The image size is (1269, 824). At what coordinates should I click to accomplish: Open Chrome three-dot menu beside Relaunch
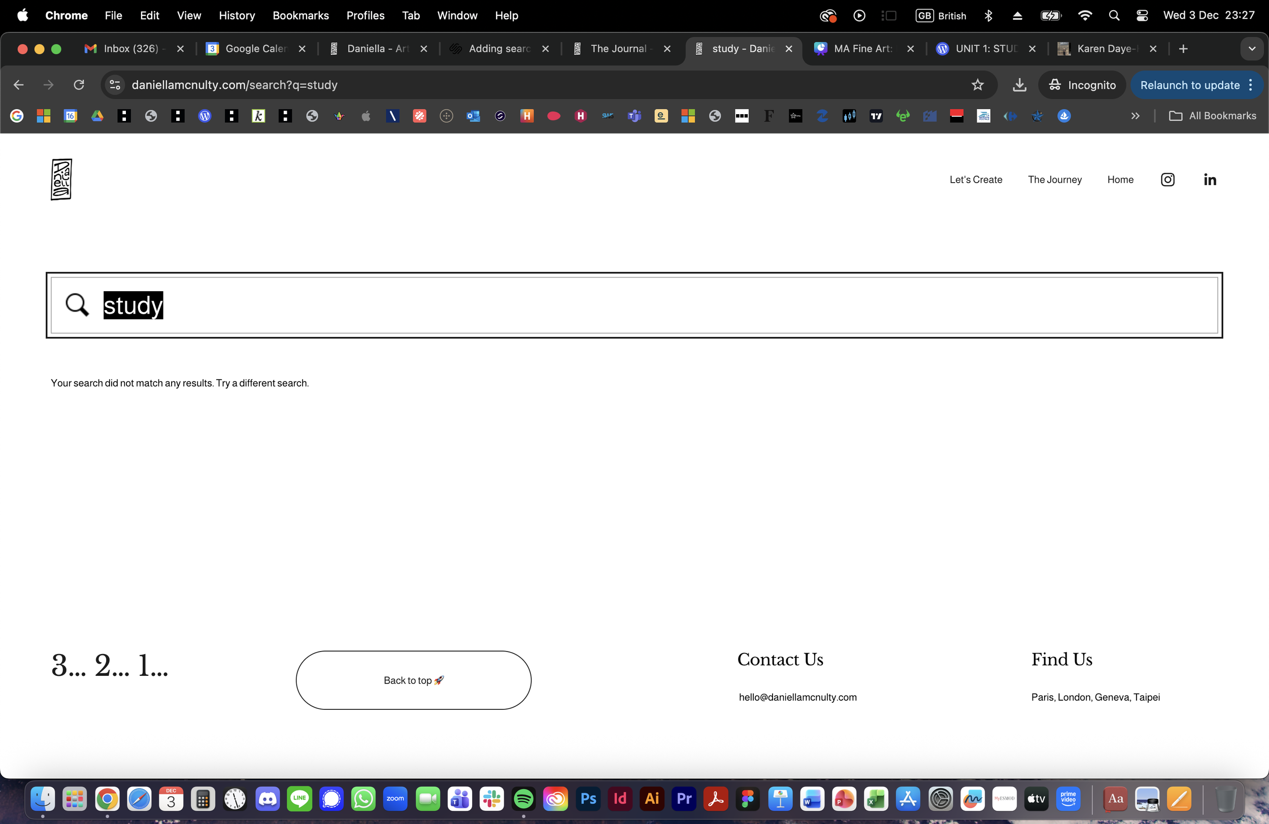coord(1250,85)
